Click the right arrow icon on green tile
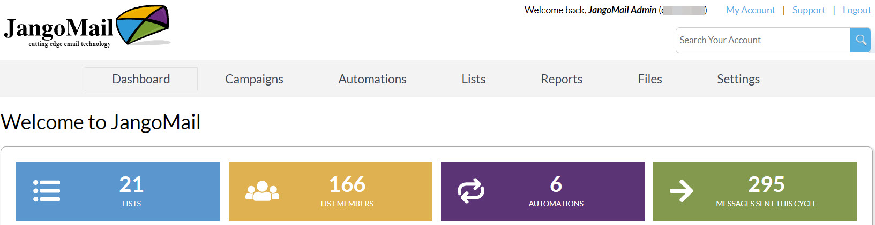This screenshot has width=875, height=225. tap(682, 191)
